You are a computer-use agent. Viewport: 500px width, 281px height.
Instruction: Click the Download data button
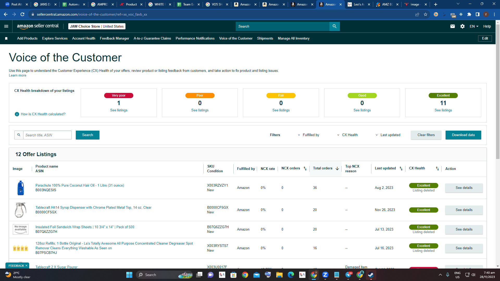click(x=463, y=135)
